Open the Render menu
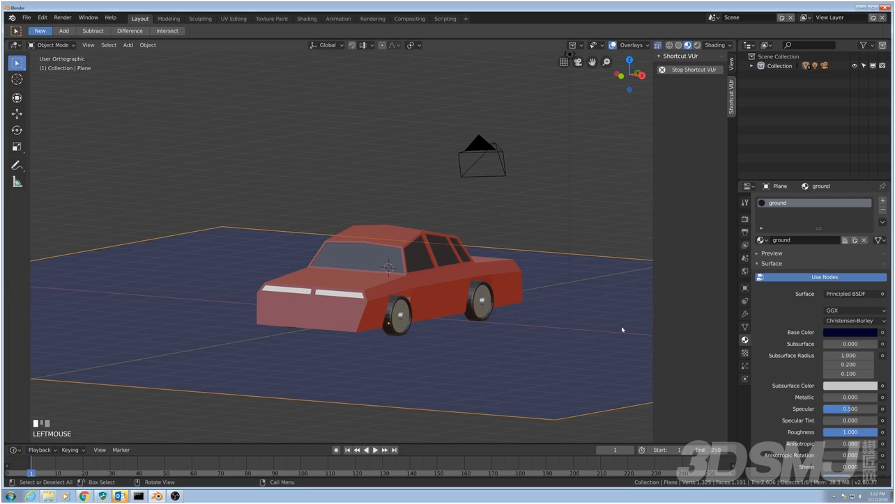The image size is (895, 504). point(63,17)
